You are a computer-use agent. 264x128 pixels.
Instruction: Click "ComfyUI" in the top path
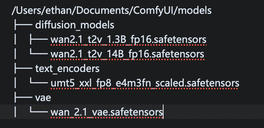tap(111, 11)
